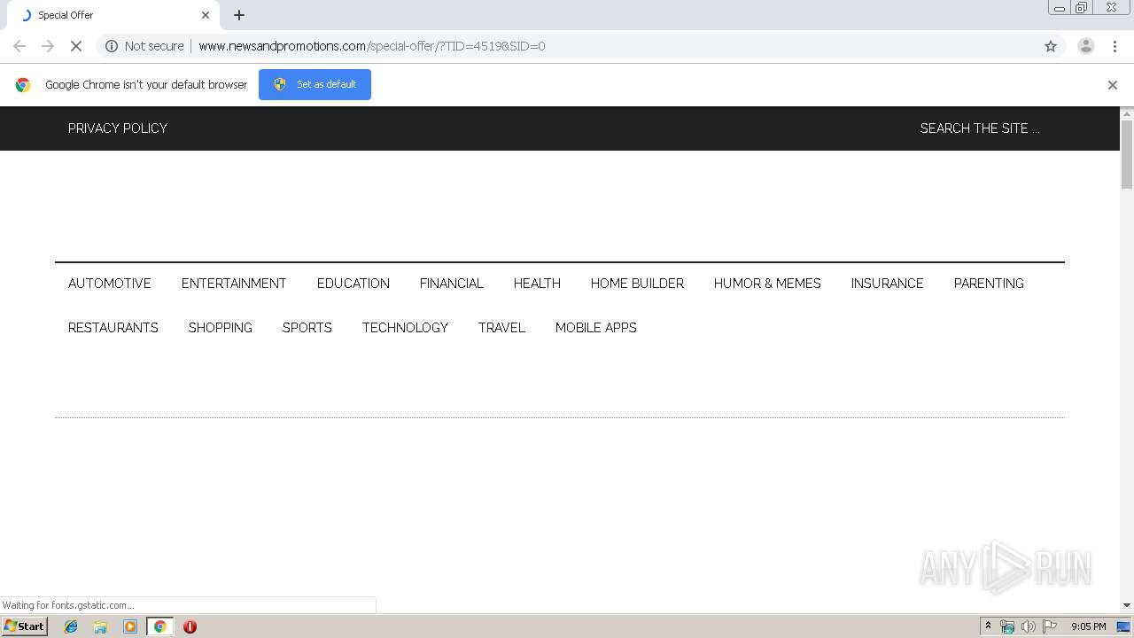Screen dimensions: 1134x638
Task: Open the Entertainment category
Action: pos(234,284)
